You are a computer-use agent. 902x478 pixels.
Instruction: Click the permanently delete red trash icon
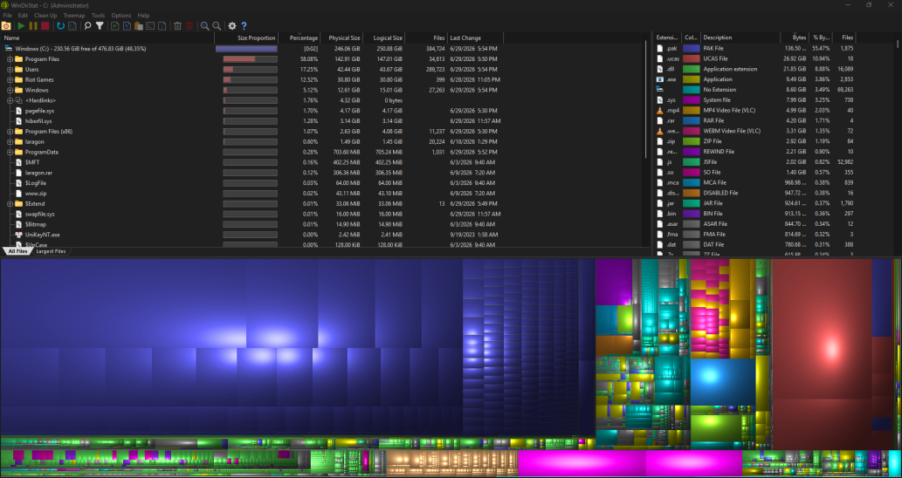point(189,26)
